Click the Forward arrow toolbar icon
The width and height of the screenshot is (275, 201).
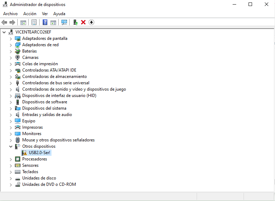(x=12, y=22)
